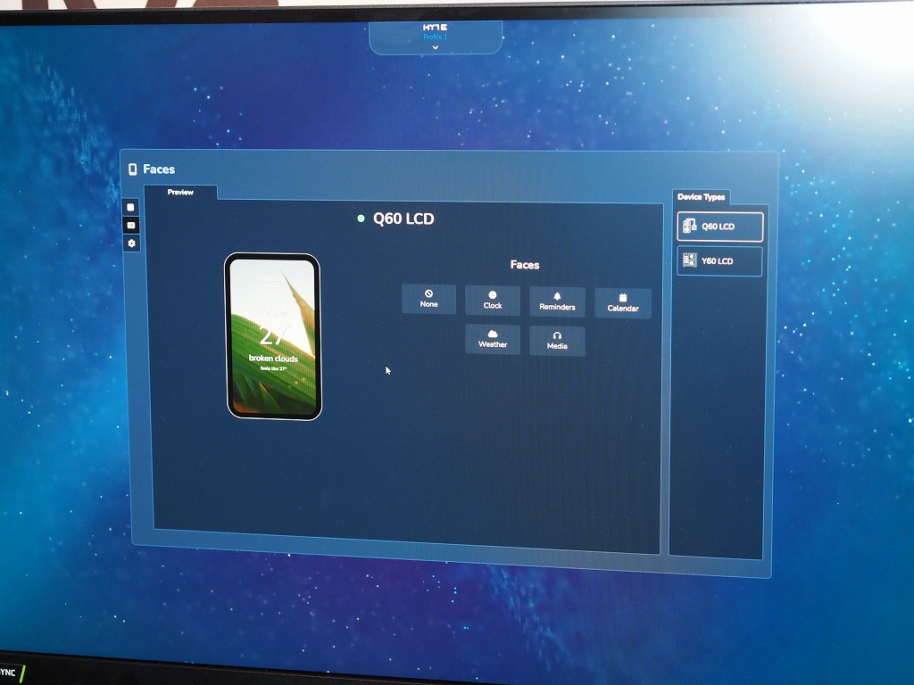Apply the Weather cloud face
The width and height of the screenshot is (914, 685).
493,339
